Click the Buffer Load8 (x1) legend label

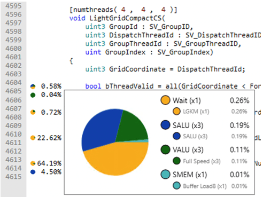coord(205,186)
